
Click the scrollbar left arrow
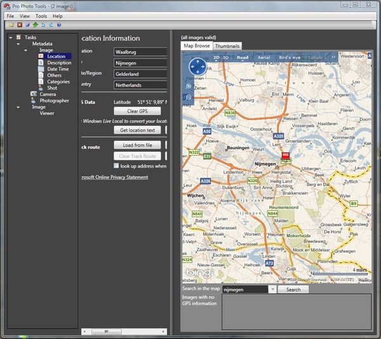(x=84, y=331)
